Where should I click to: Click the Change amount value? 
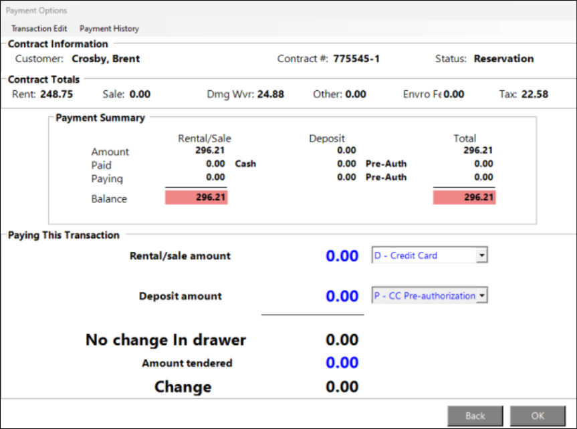click(342, 387)
